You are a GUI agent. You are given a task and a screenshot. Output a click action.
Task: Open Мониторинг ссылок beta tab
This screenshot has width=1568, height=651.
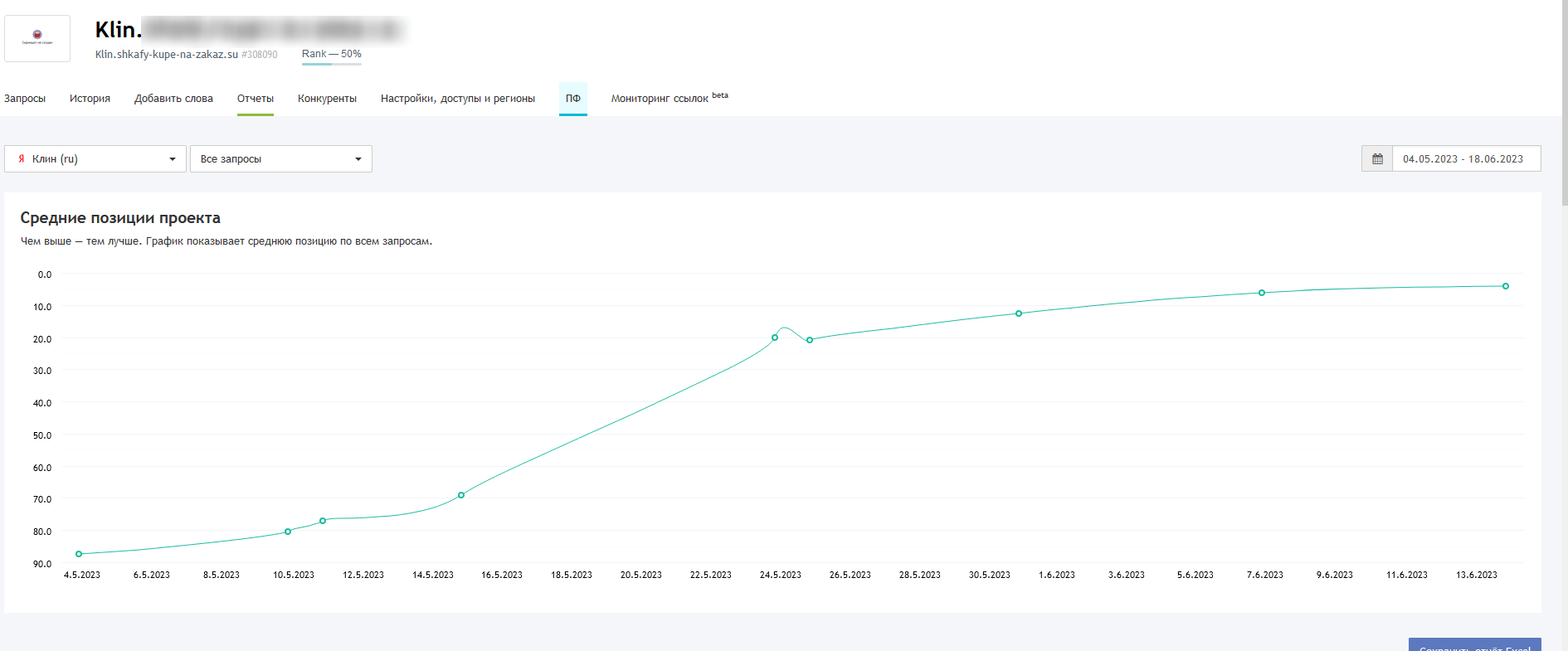669,99
